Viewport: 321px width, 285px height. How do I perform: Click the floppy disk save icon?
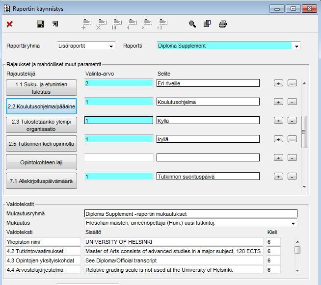click(x=40, y=24)
